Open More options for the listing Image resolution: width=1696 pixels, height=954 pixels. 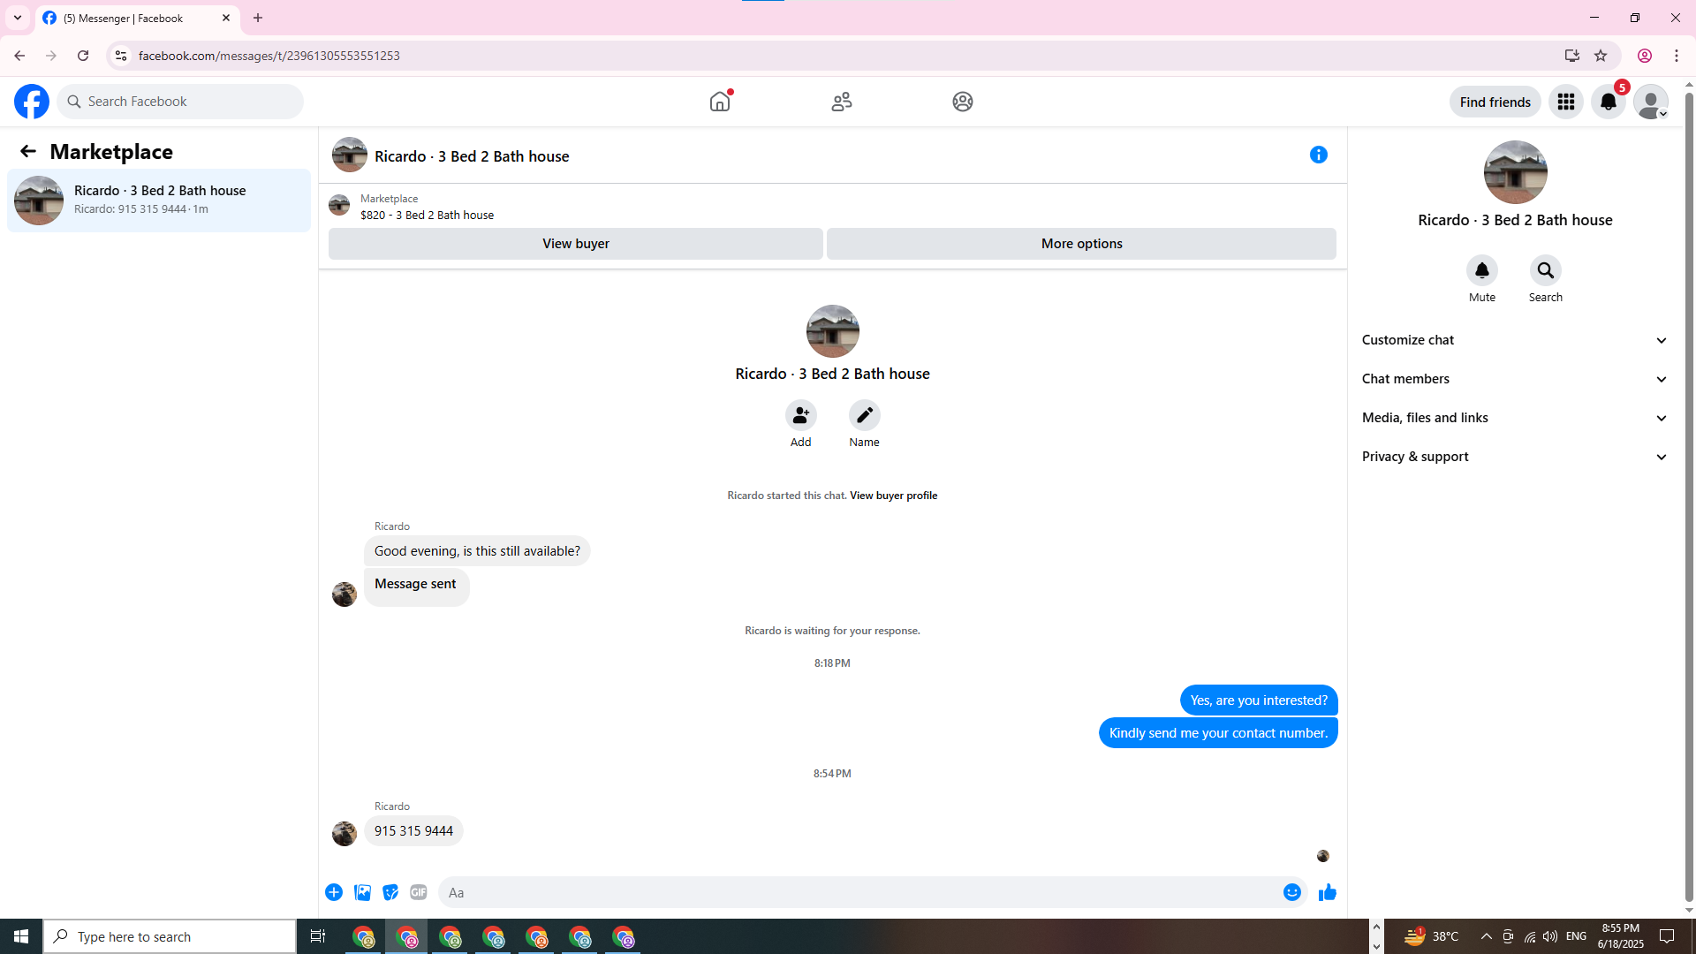pos(1081,244)
